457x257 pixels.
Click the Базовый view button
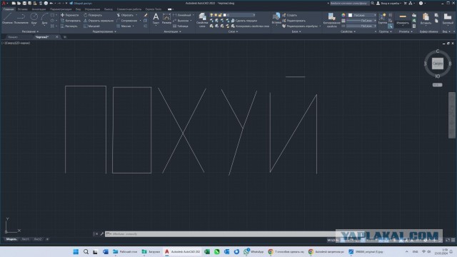448,19
